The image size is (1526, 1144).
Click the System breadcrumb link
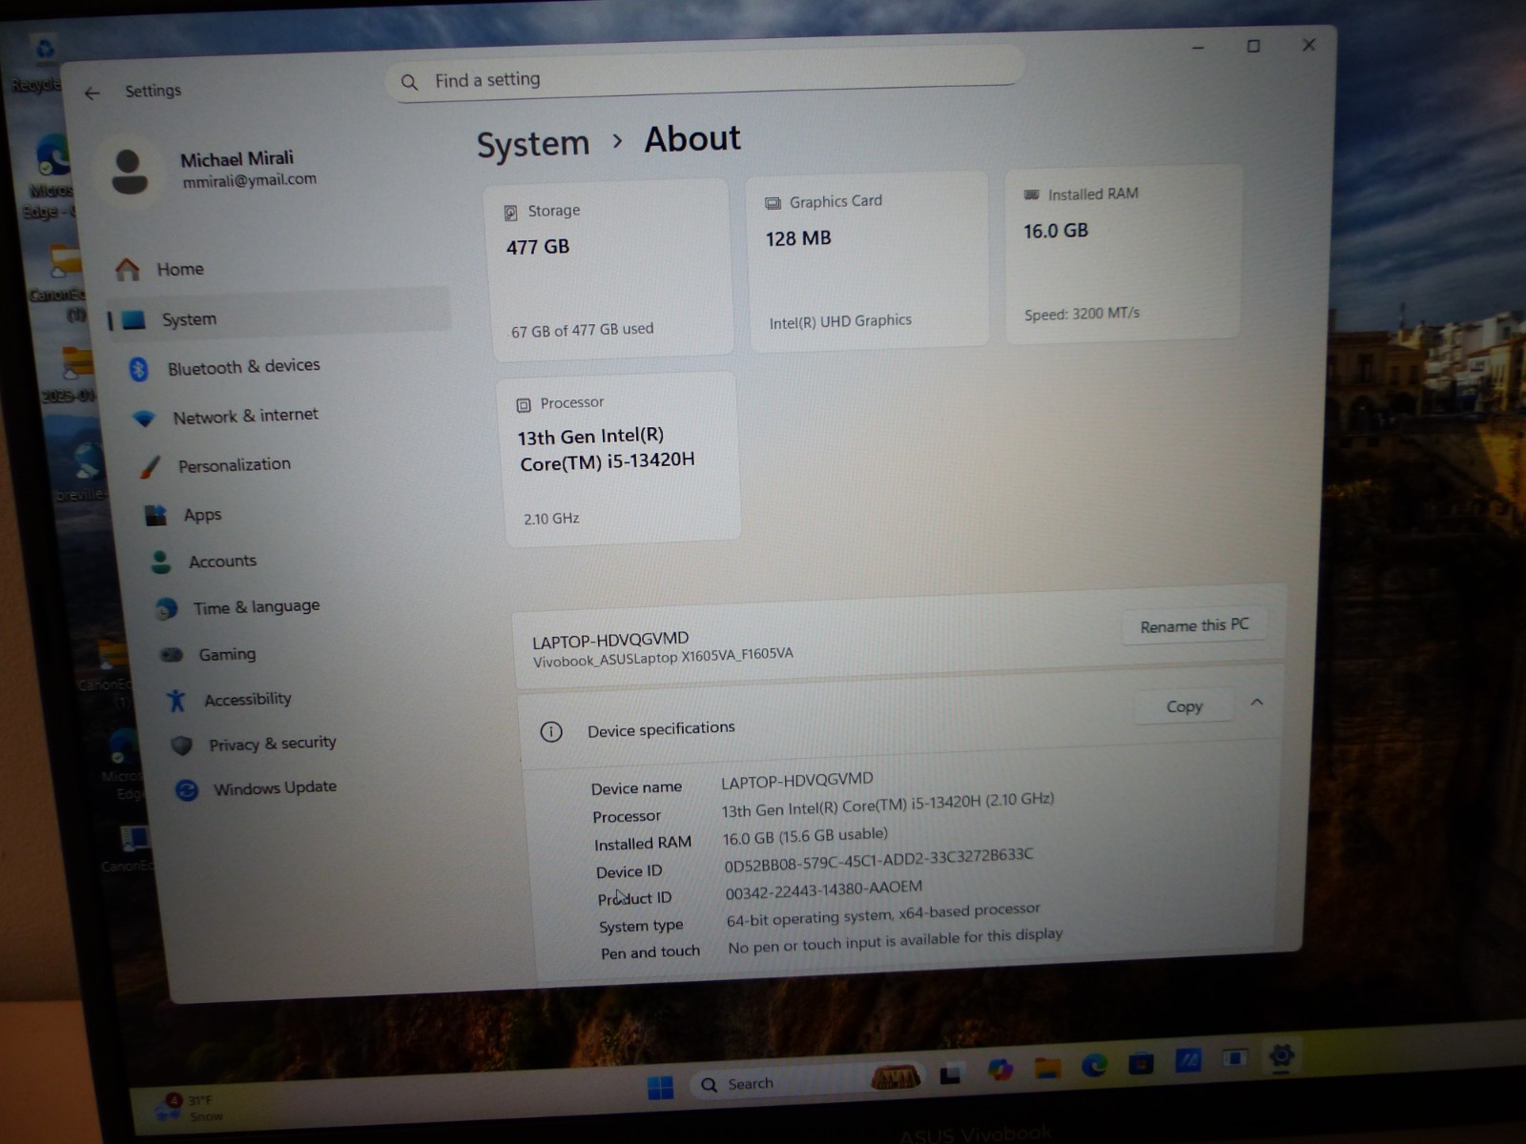pos(533,145)
